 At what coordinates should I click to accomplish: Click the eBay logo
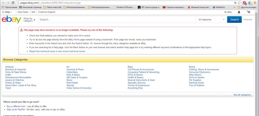click(x=11, y=19)
